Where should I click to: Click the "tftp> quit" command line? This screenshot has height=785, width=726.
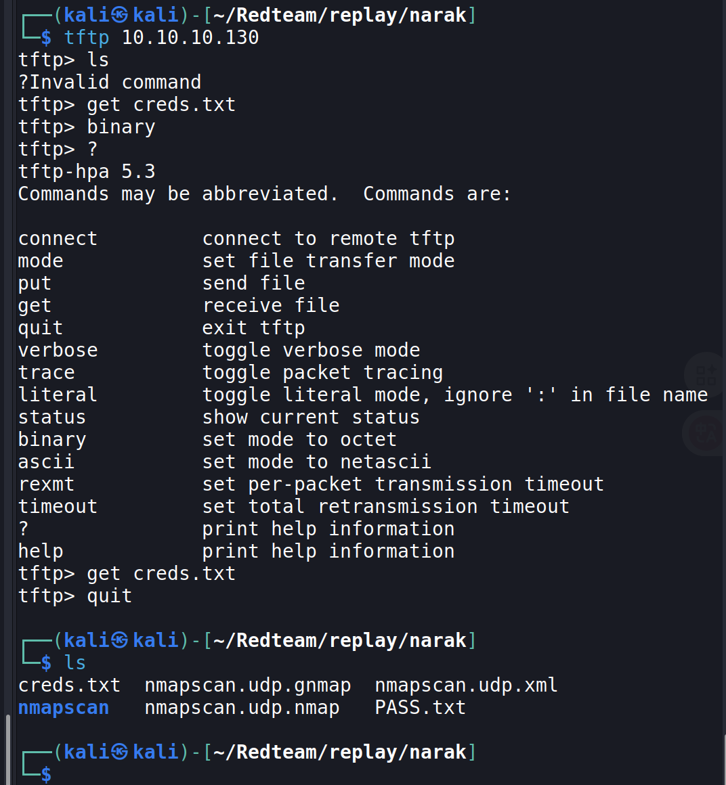(75, 596)
